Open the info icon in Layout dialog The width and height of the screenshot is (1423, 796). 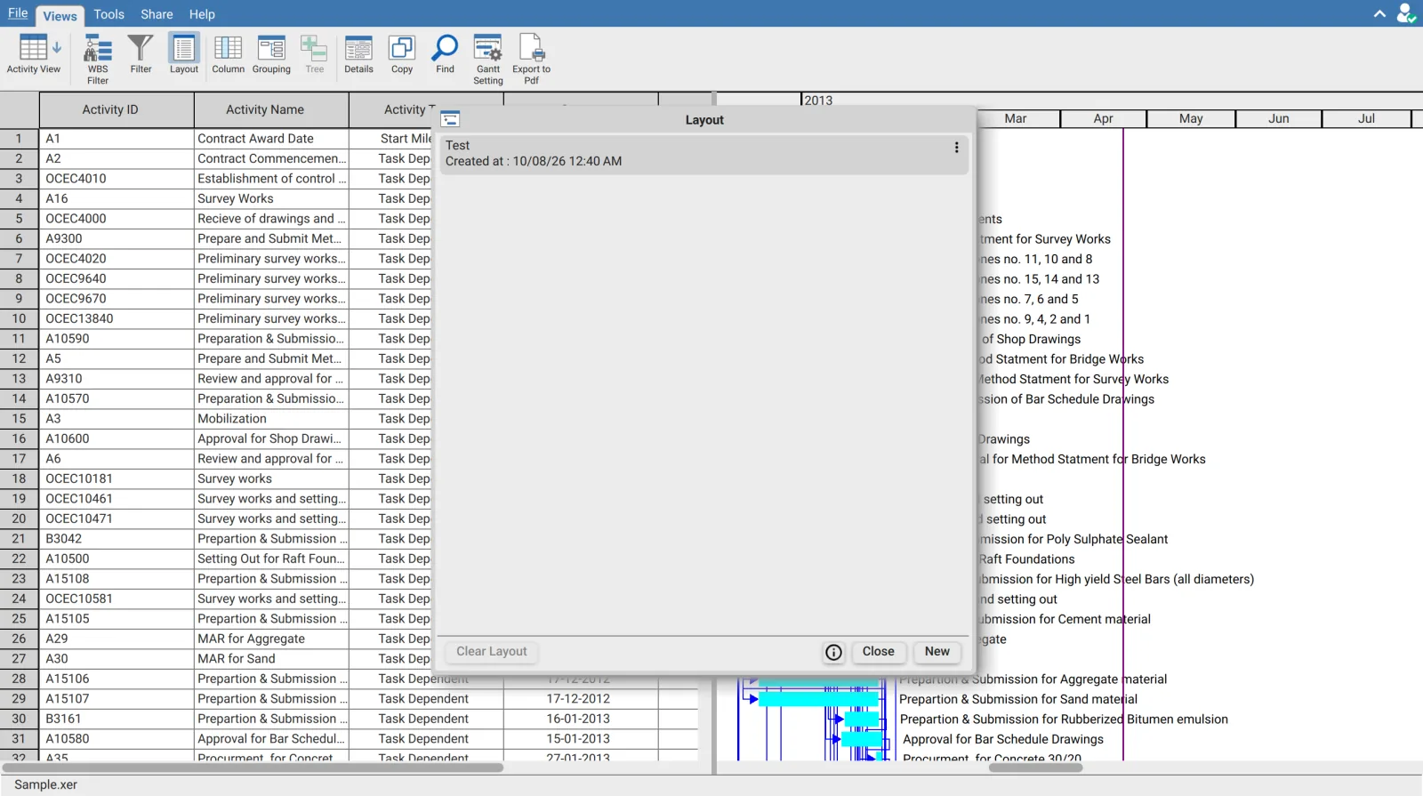(x=833, y=652)
